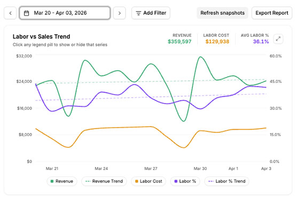Click the $129,938 labor cost value
297x201 pixels.
pyautogui.click(x=217, y=41)
